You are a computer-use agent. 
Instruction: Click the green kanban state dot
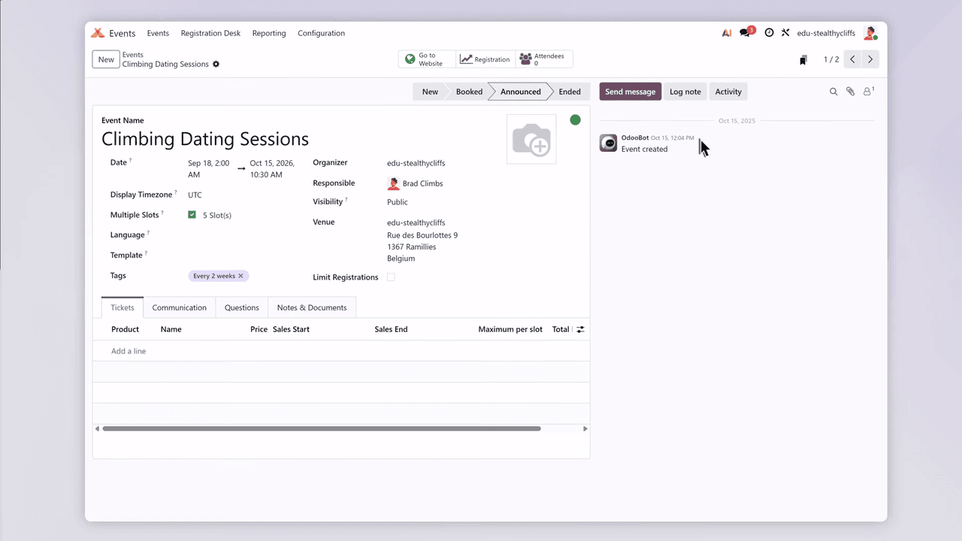(x=575, y=120)
